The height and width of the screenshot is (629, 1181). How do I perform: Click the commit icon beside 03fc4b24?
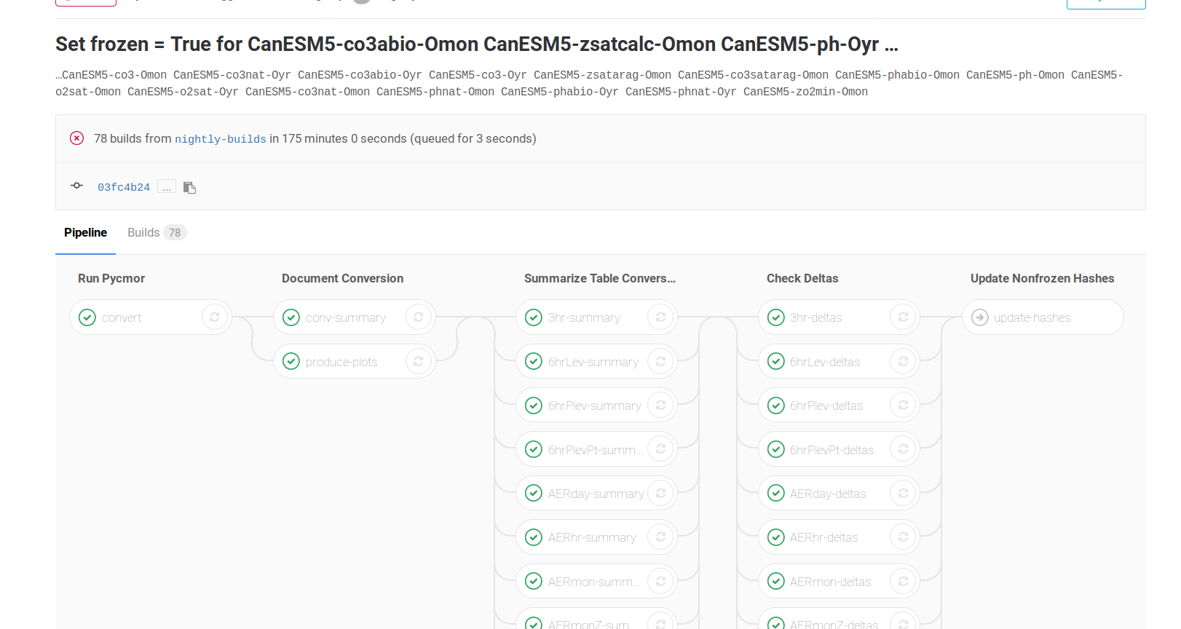click(x=76, y=186)
